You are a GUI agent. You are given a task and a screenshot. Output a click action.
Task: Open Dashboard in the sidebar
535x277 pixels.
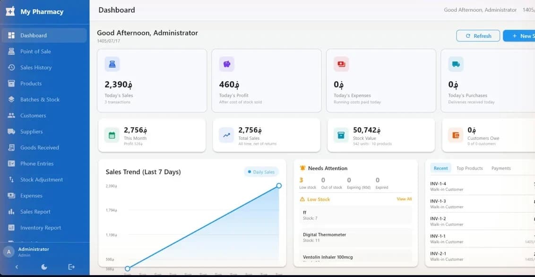tap(44, 35)
